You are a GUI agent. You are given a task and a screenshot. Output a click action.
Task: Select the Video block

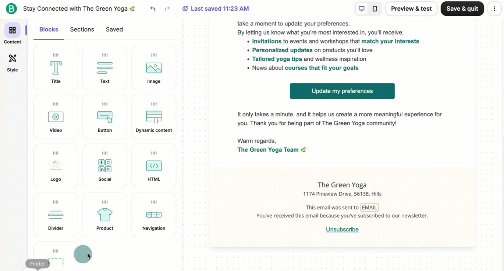click(x=56, y=117)
